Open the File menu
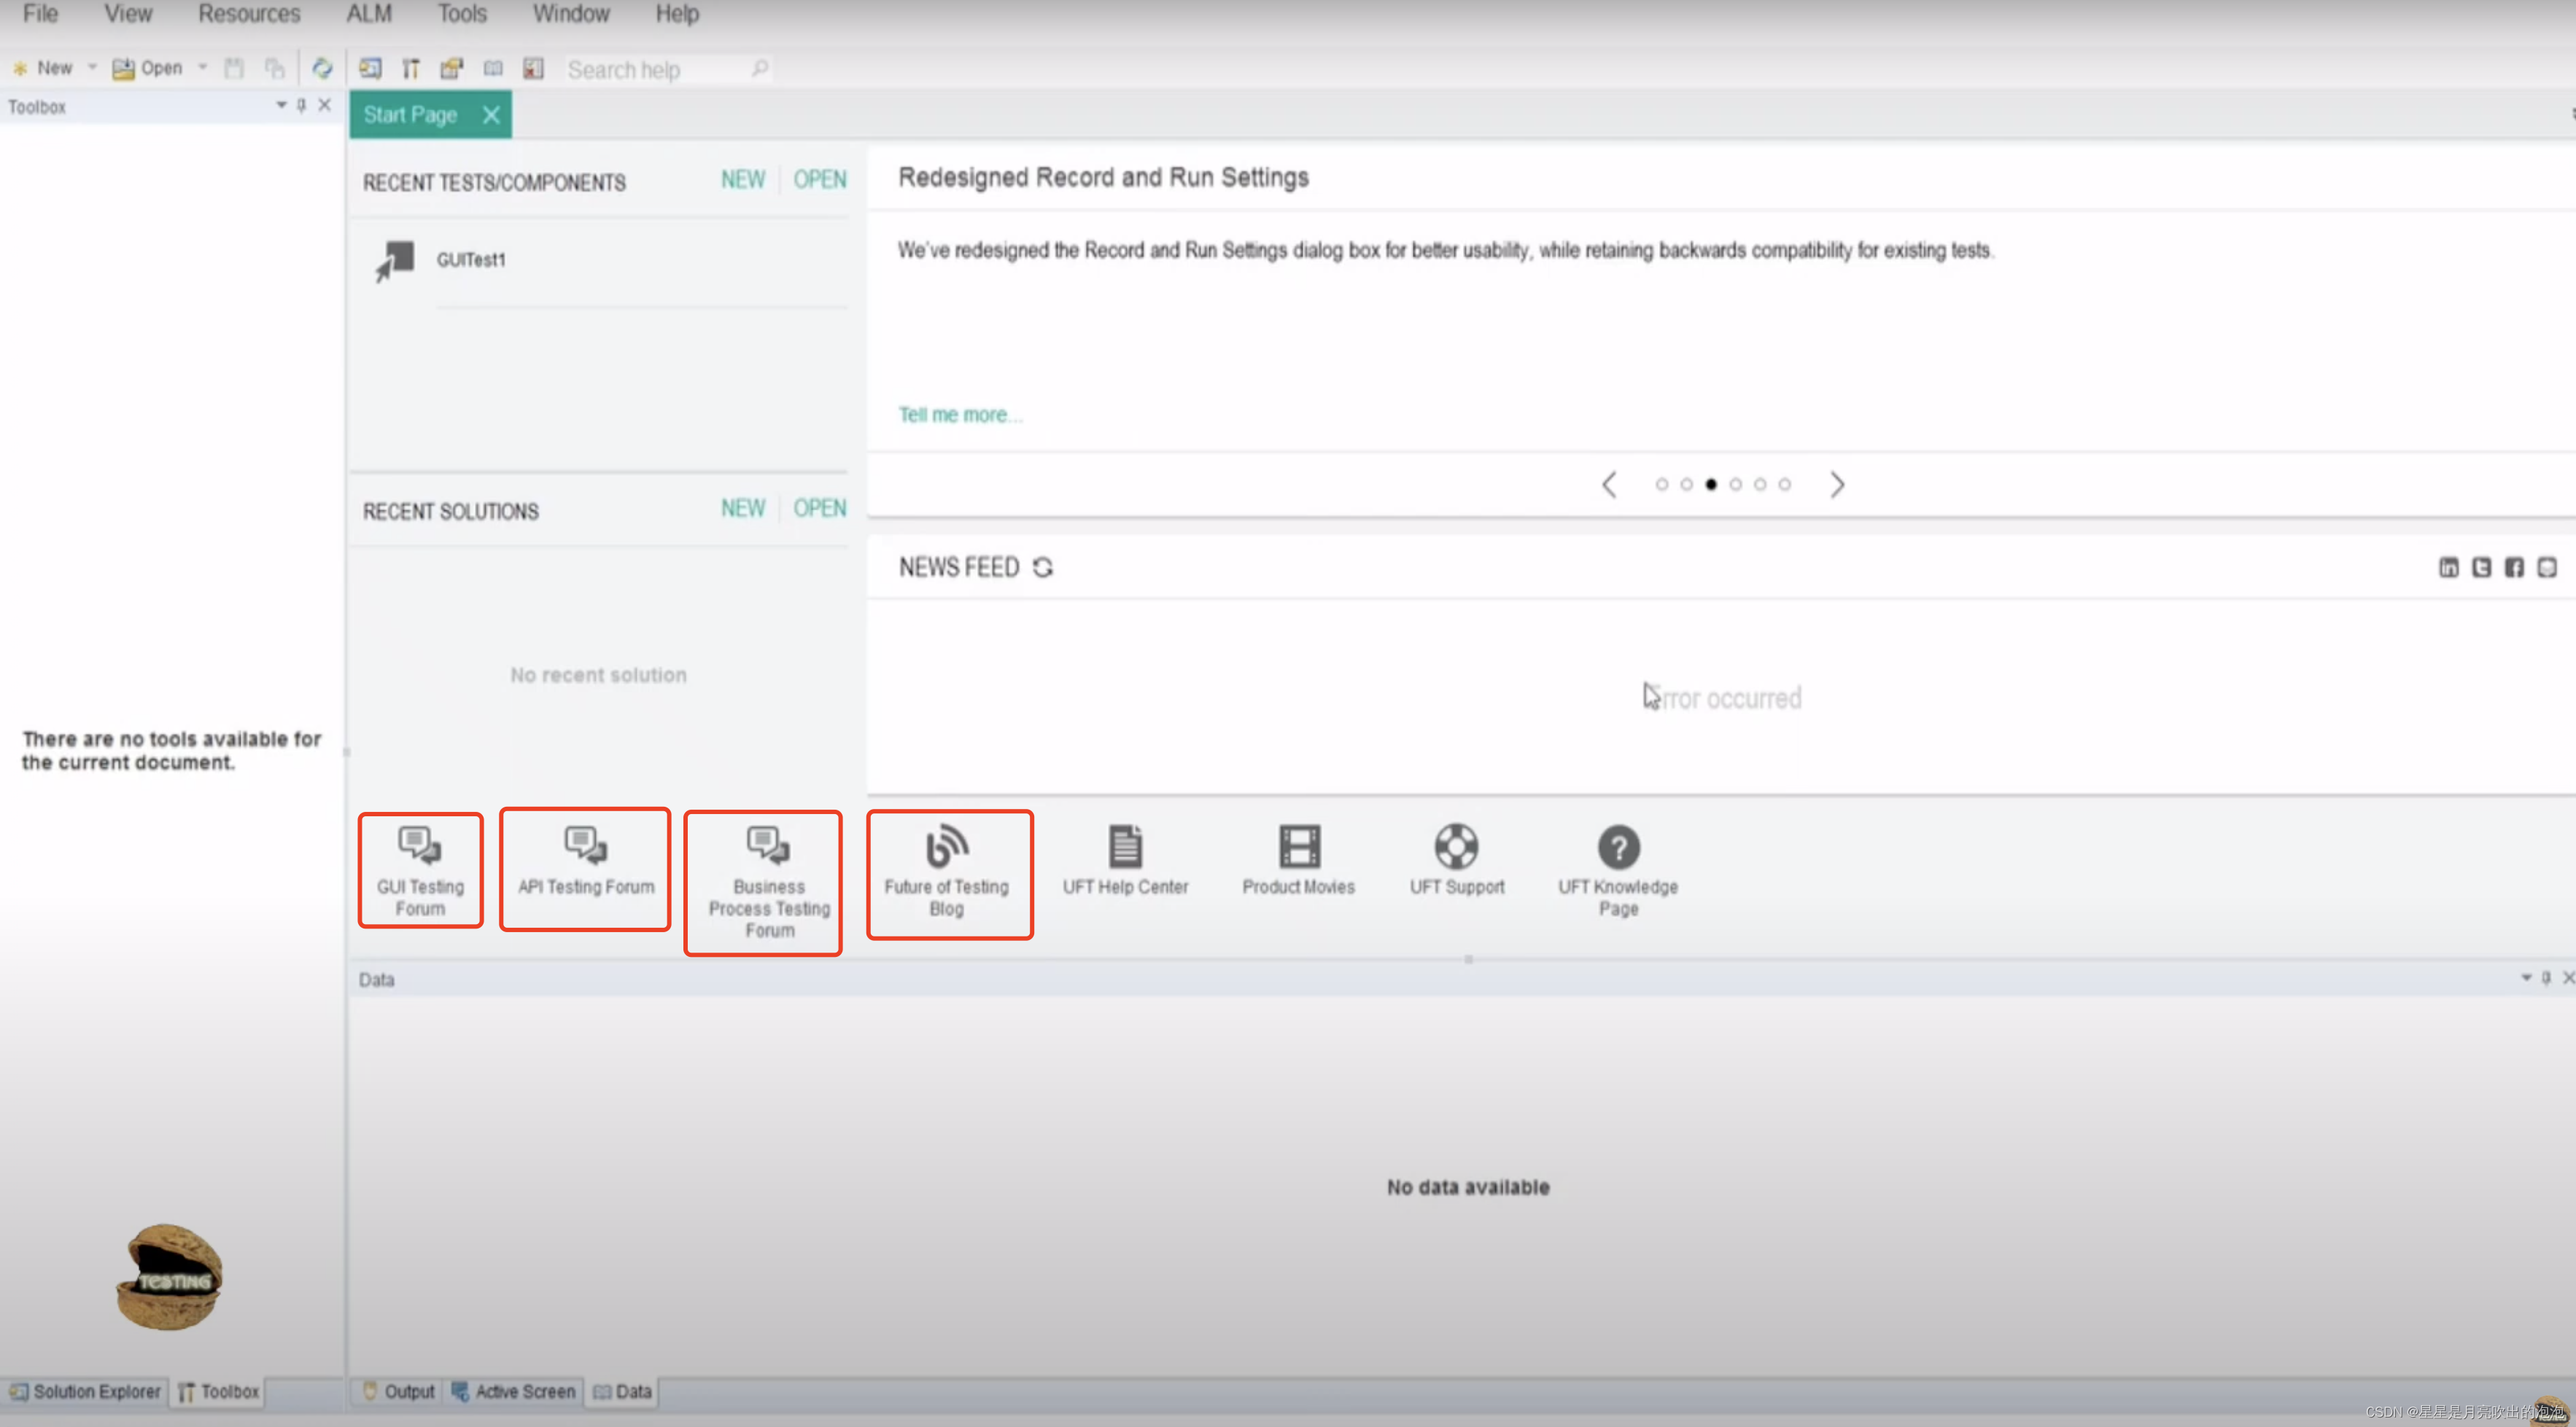Image resolution: width=2576 pixels, height=1427 pixels. pyautogui.click(x=40, y=14)
